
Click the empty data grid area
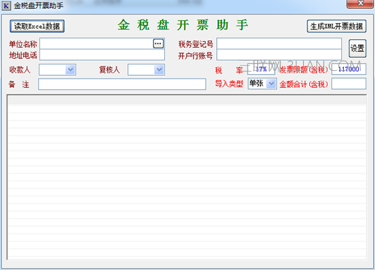187,182
